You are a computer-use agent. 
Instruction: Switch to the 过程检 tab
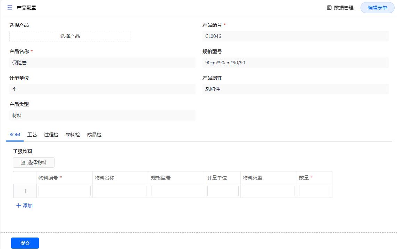pos(51,135)
